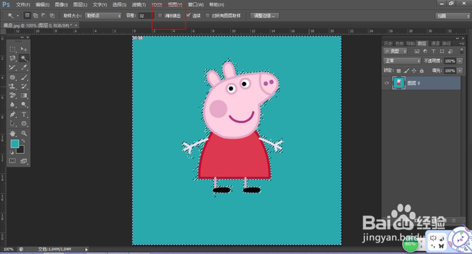
Task: Enable the 消除锯齿 anti-alias checkbox
Action: (x=160, y=16)
